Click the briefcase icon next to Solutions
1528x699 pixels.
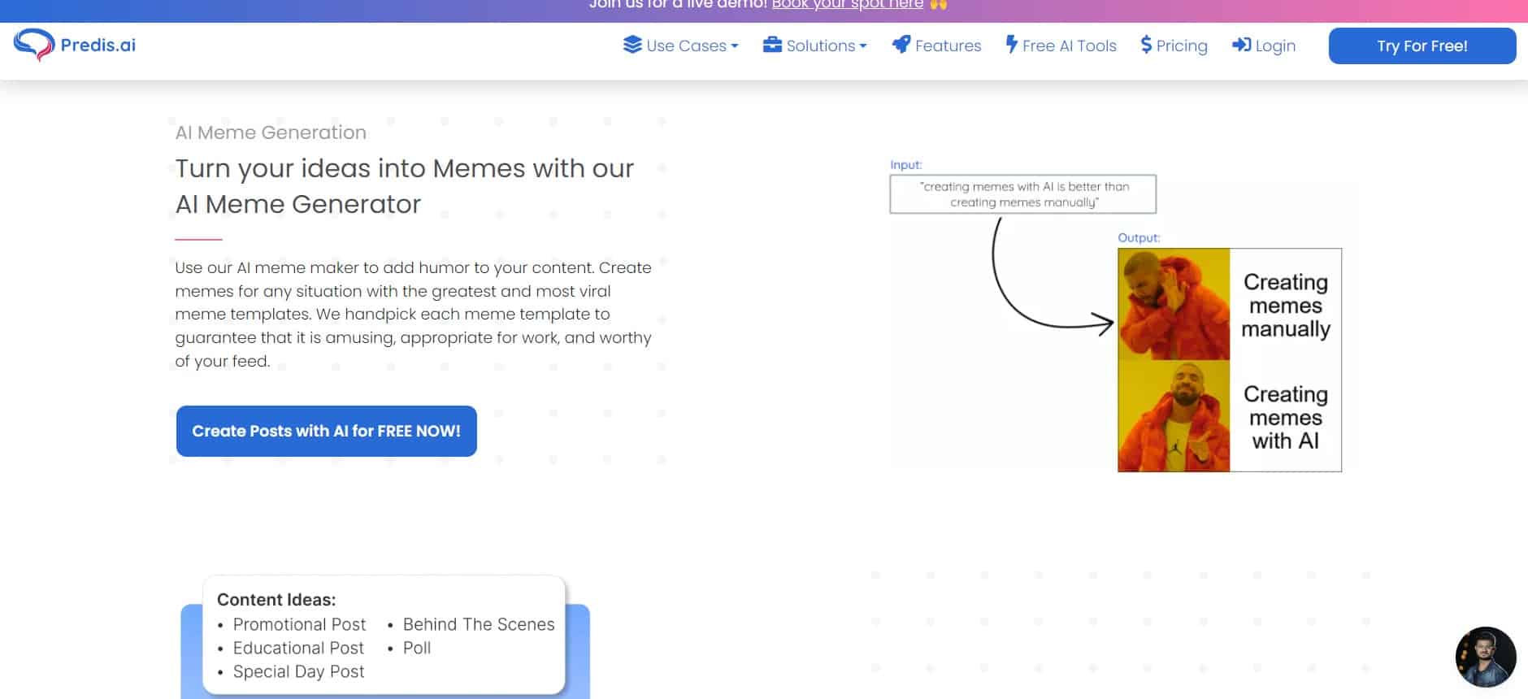coord(772,45)
